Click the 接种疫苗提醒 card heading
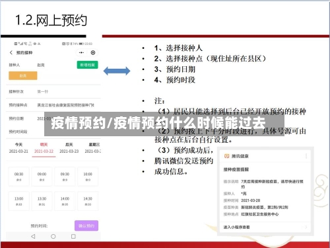 236,169
